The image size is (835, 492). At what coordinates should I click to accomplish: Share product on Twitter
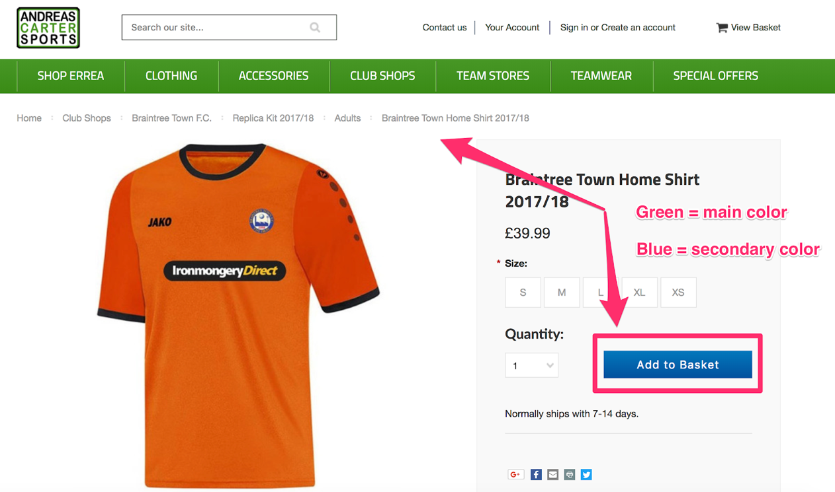click(586, 474)
